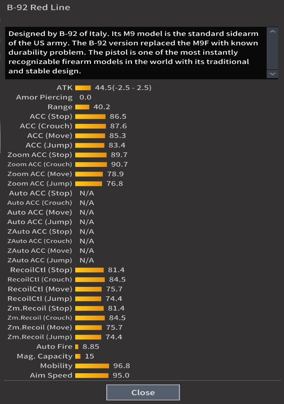The height and width of the screenshot is (404, 284).
Task: Select the Auto Fire bar indicator
Action: point(77,346)
